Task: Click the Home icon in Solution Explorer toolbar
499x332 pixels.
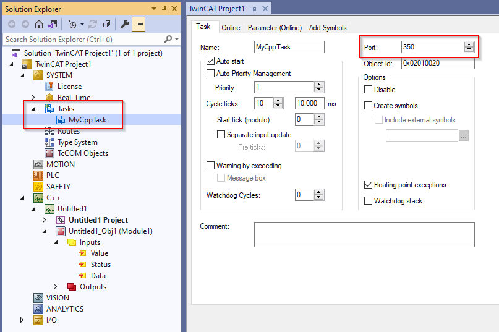Action: [39, 24]
